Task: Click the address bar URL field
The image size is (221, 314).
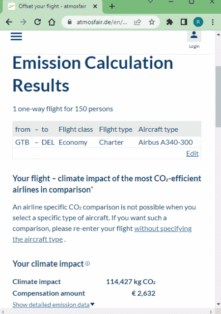Action: (x=102, y=22)
